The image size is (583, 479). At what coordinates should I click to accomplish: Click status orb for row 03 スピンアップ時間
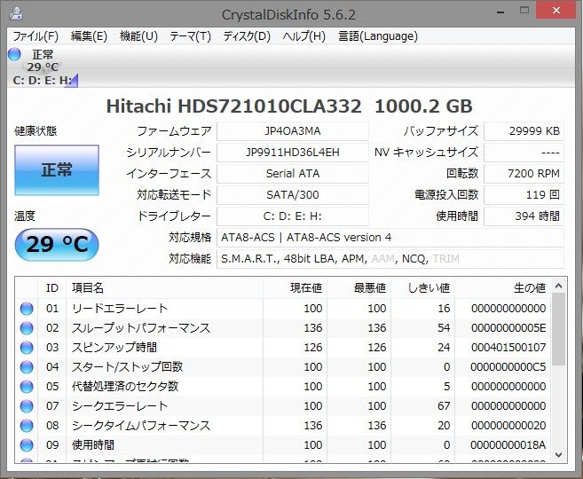coord(27,348)
